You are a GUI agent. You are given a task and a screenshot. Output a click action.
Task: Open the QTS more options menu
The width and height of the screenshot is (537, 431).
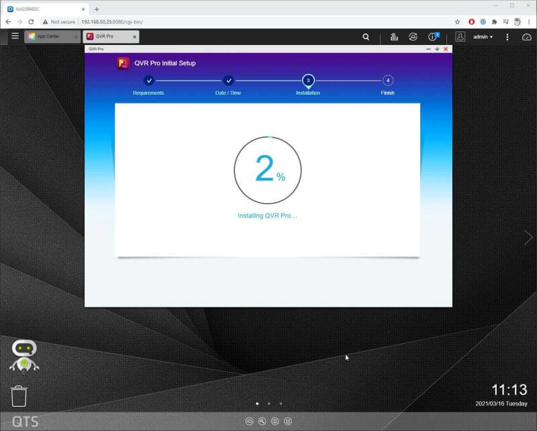507,37
